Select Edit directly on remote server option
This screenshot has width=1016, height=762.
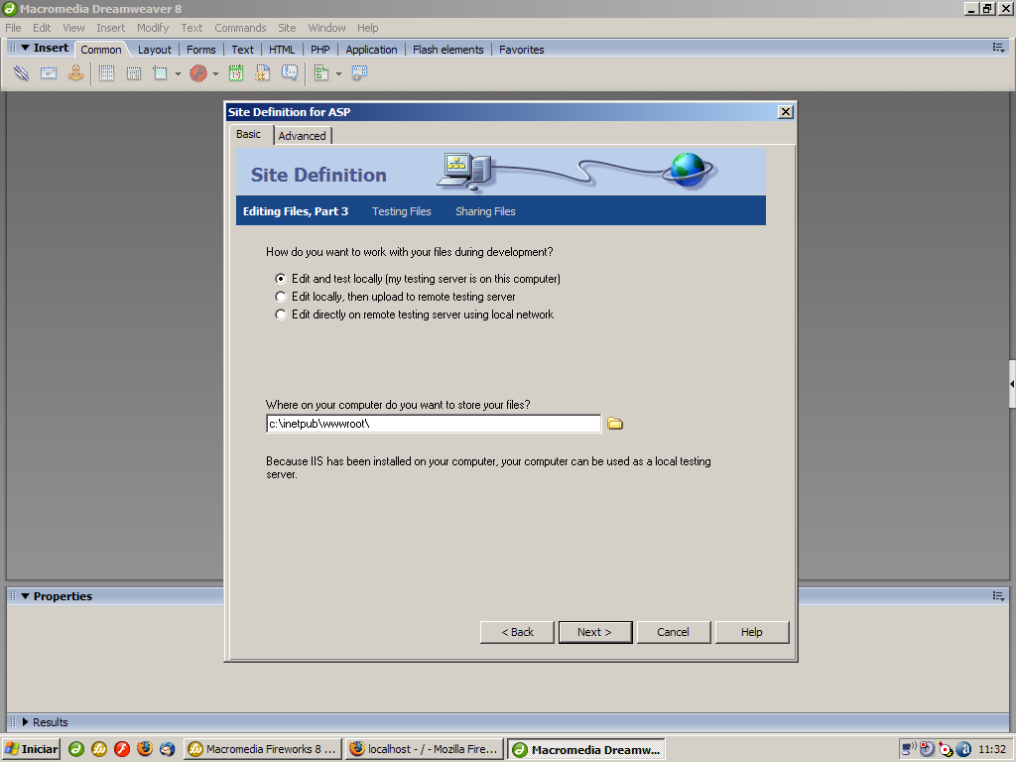[281, 315]
